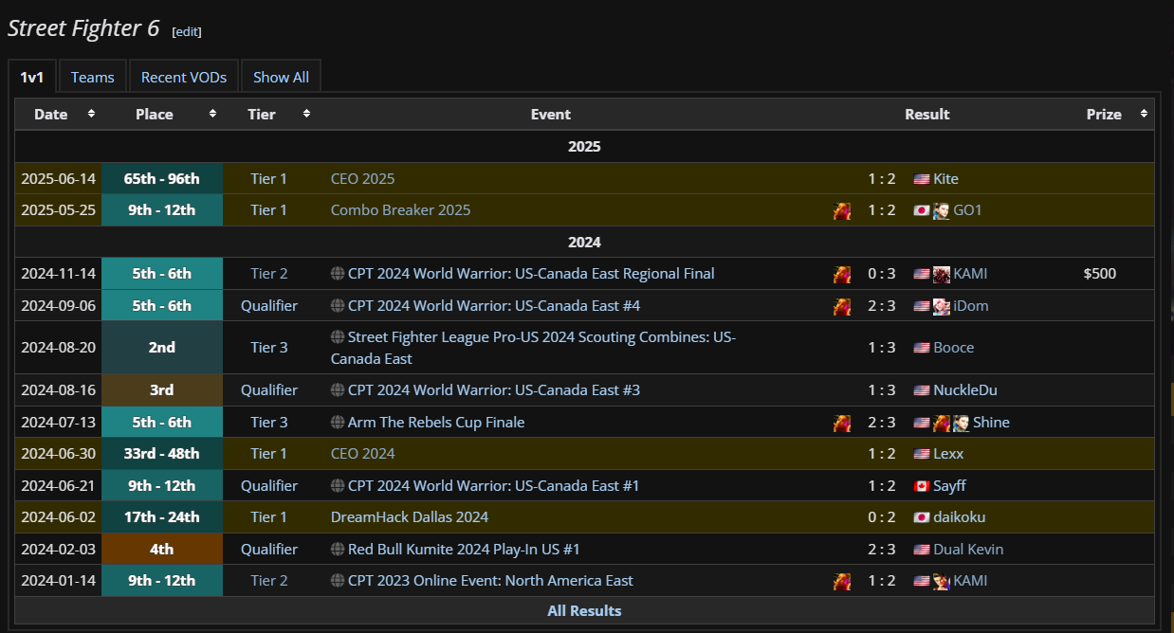
Task: Click the US flag next to NuckleDu
Action: coord(921,390)
